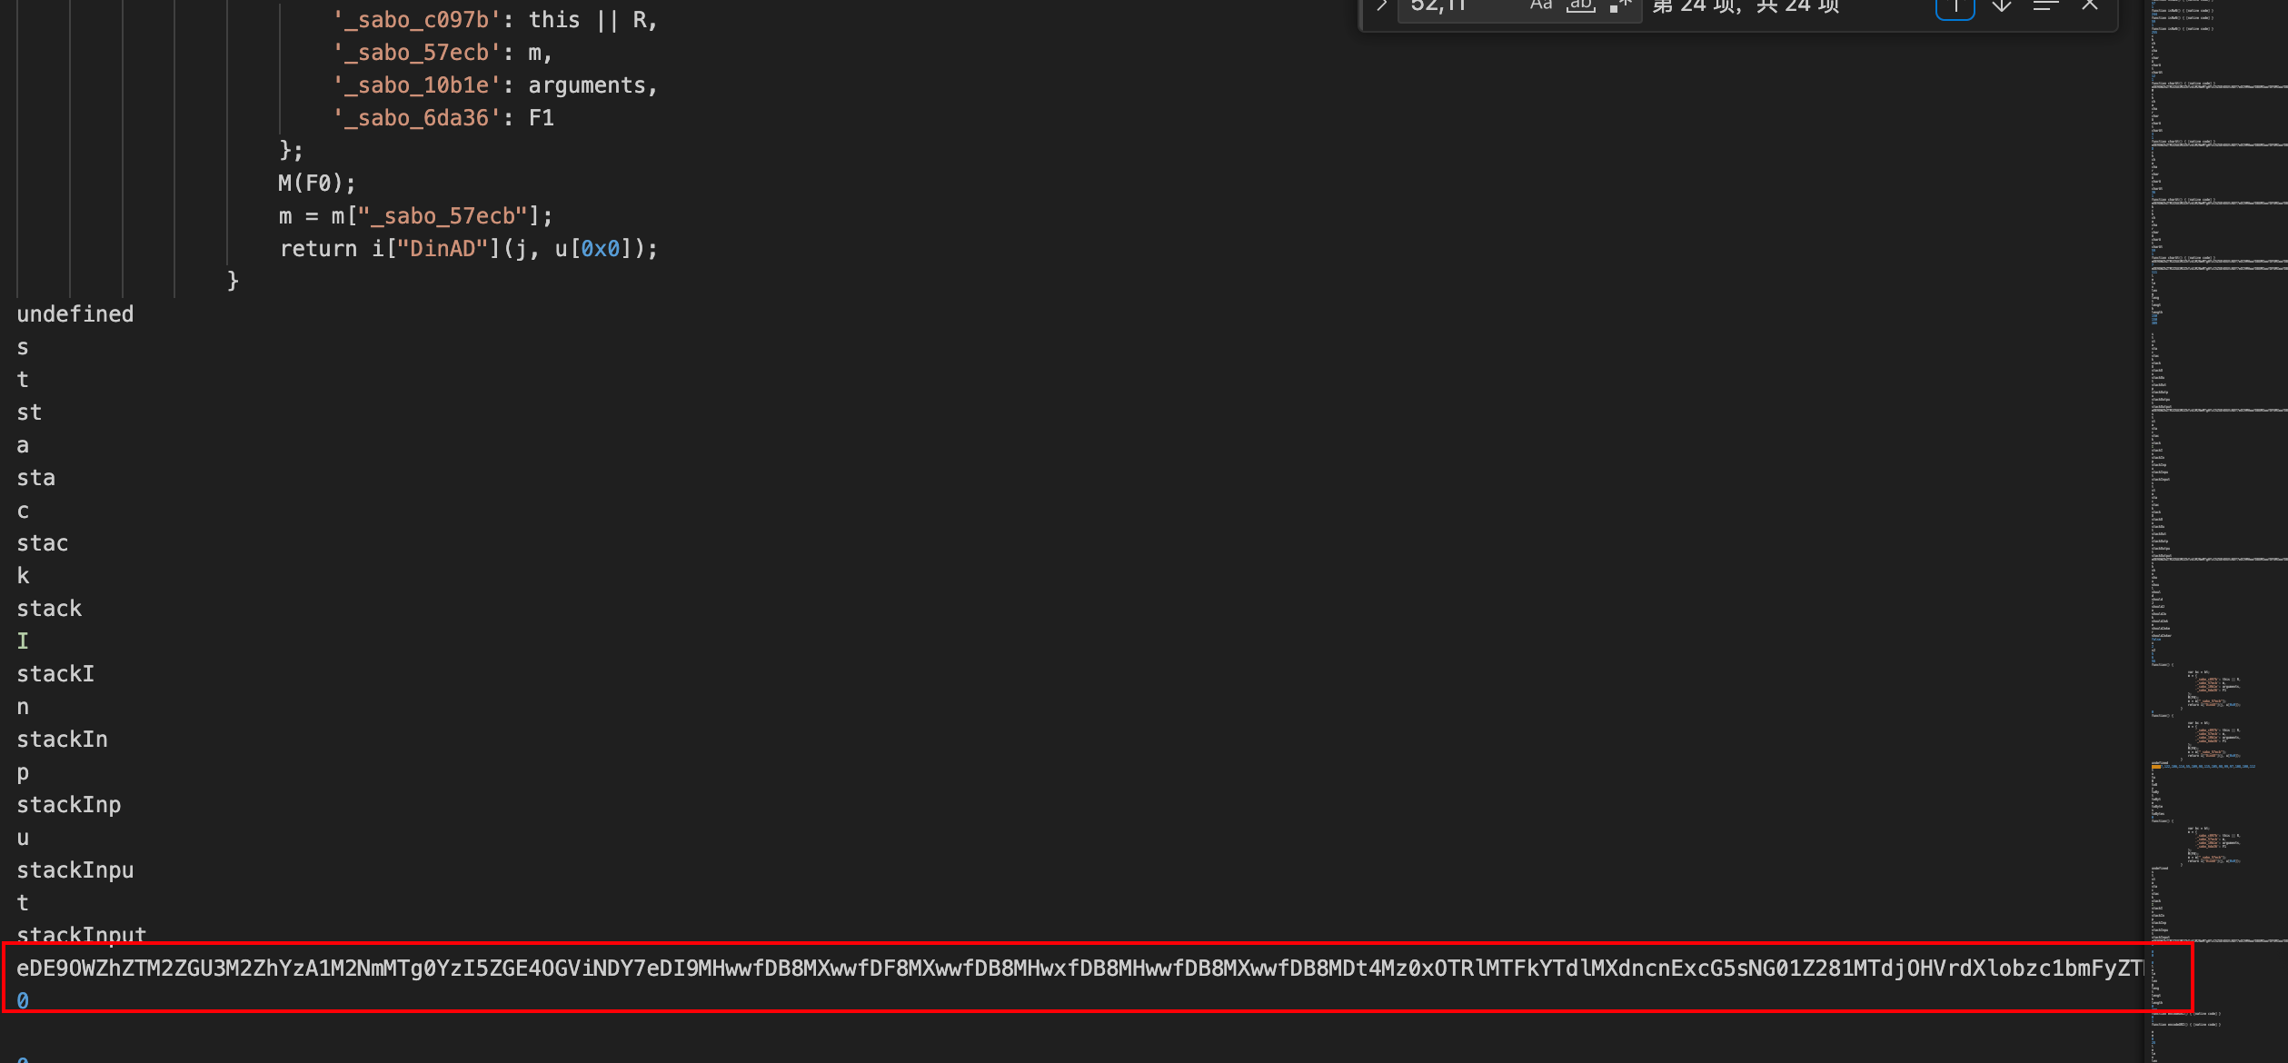Click the M(F0); call line
Viewport: 2288px width, 1063px height.
pos(317,184)
